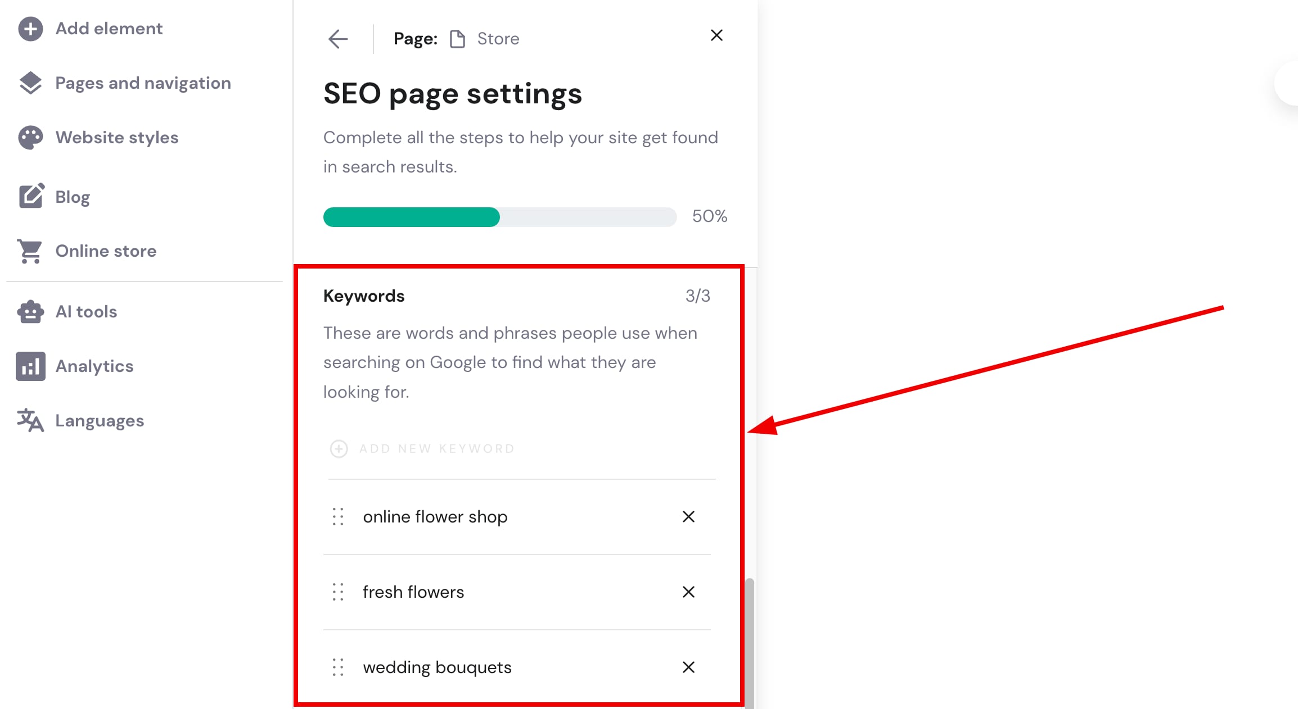Select the Website styles menu label
The image size is (1298, 709).
tap(117, 138)
